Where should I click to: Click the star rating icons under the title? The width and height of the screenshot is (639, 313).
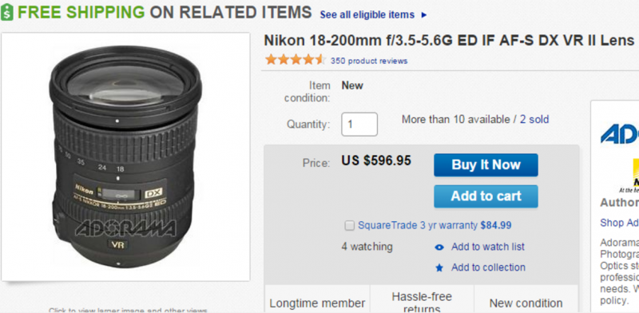pos(295,60)
